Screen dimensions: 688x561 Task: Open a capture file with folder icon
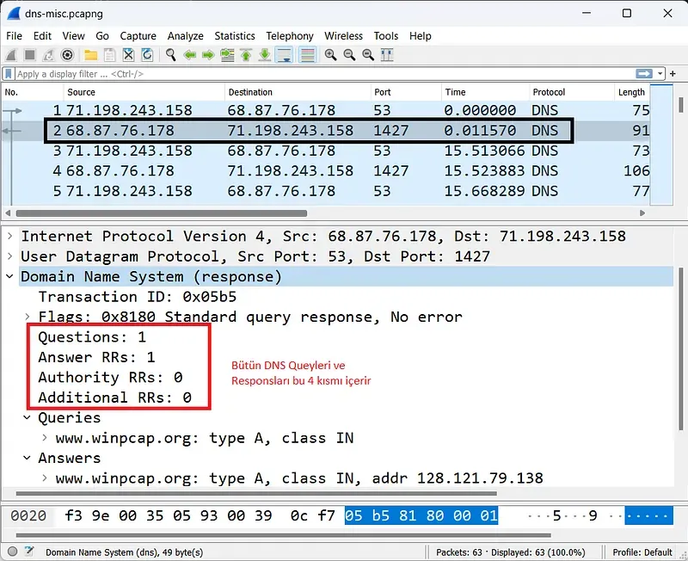tap(91, 55)
